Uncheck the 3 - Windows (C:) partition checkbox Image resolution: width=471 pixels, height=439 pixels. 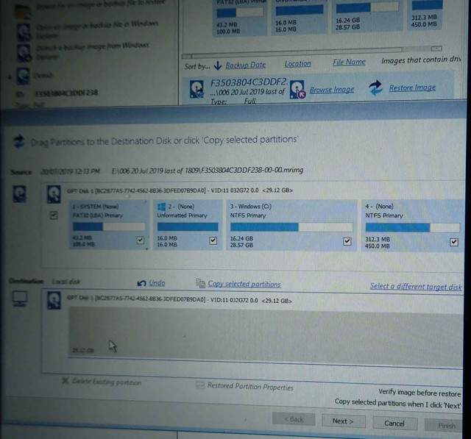(x=347, y=241)
